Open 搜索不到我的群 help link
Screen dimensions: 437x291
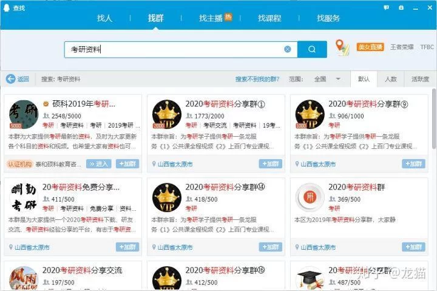coord(257,79)
